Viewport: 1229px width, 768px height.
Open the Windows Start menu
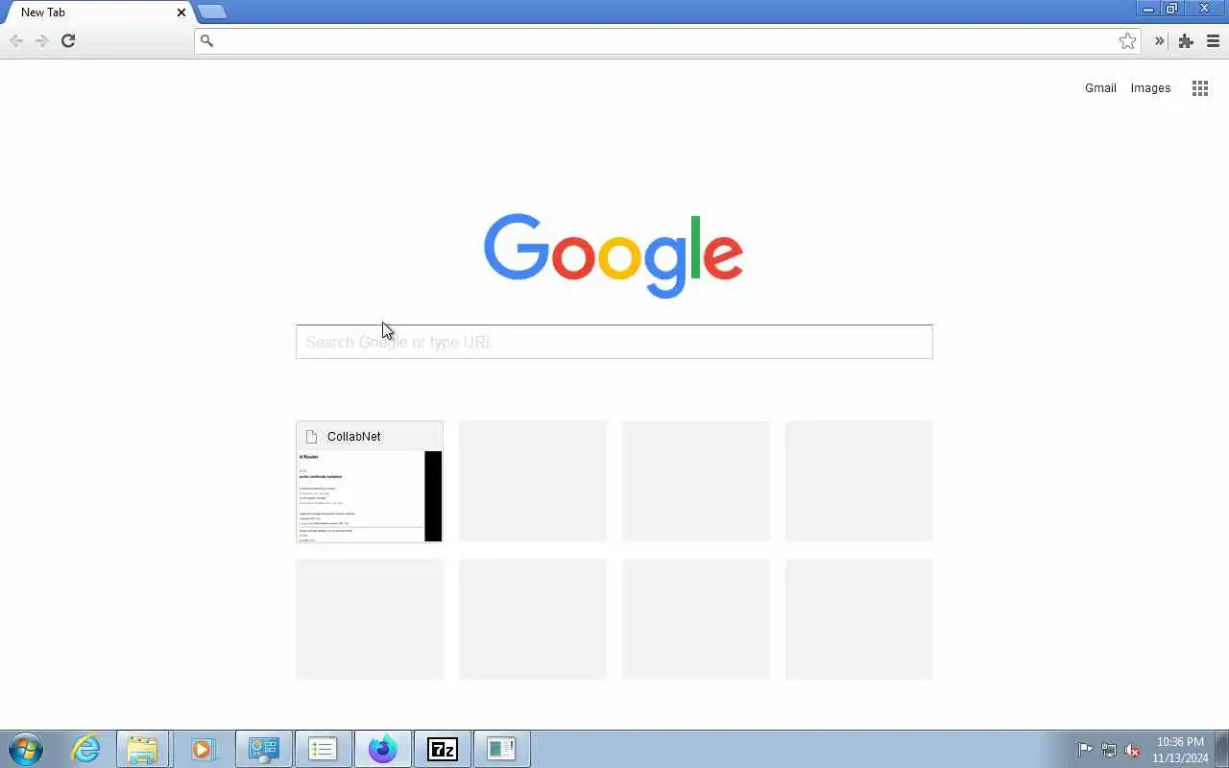tap(26, 749)
